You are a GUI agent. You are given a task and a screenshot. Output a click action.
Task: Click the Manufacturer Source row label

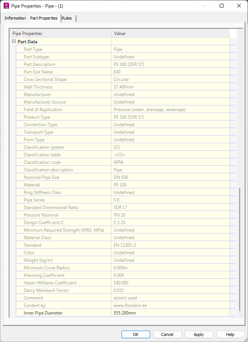44,102
